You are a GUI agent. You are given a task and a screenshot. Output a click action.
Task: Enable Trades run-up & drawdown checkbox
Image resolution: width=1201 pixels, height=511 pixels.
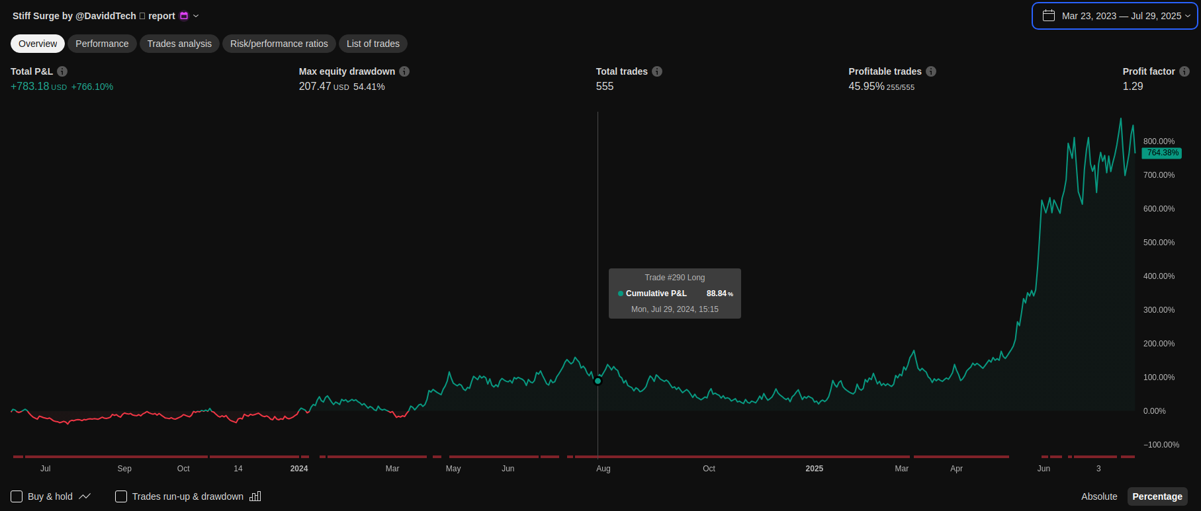[x=121, y=496]
